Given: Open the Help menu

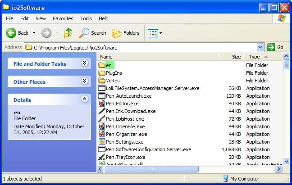Looking at the screenshot, I should tap(104, 18).
